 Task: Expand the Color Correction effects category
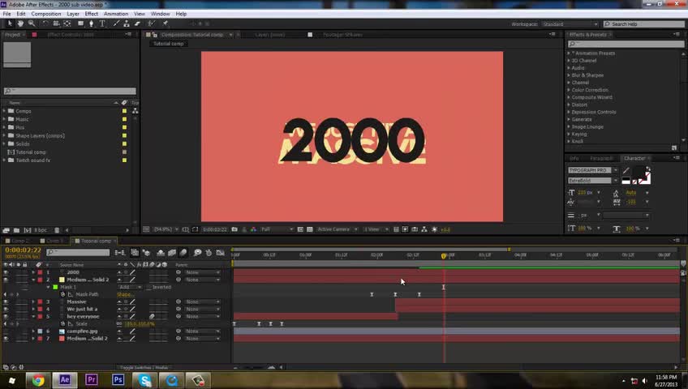(569, 90)
